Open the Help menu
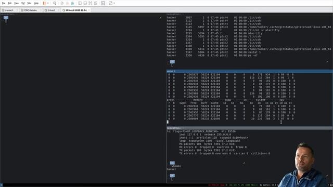333x187 pixels. tap(36, 3)
